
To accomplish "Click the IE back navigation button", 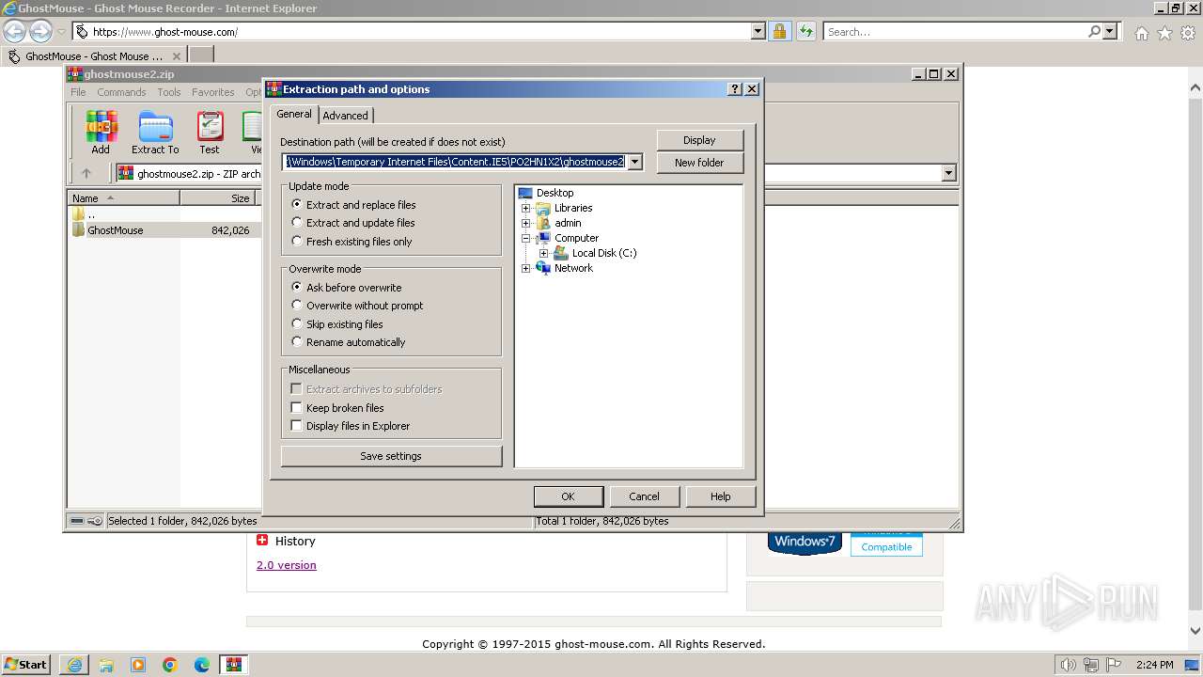I will [15, 31].
